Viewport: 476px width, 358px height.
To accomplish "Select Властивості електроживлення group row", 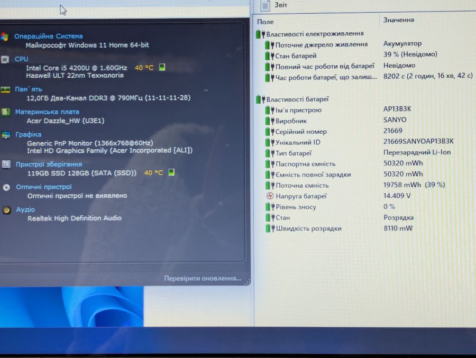I will 309,34.
